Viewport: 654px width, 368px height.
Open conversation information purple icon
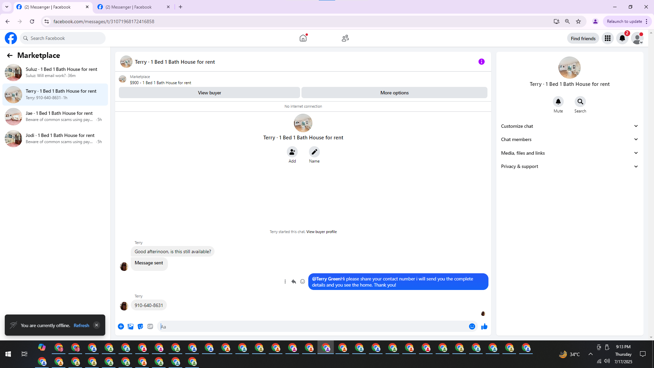coord(481,62)
